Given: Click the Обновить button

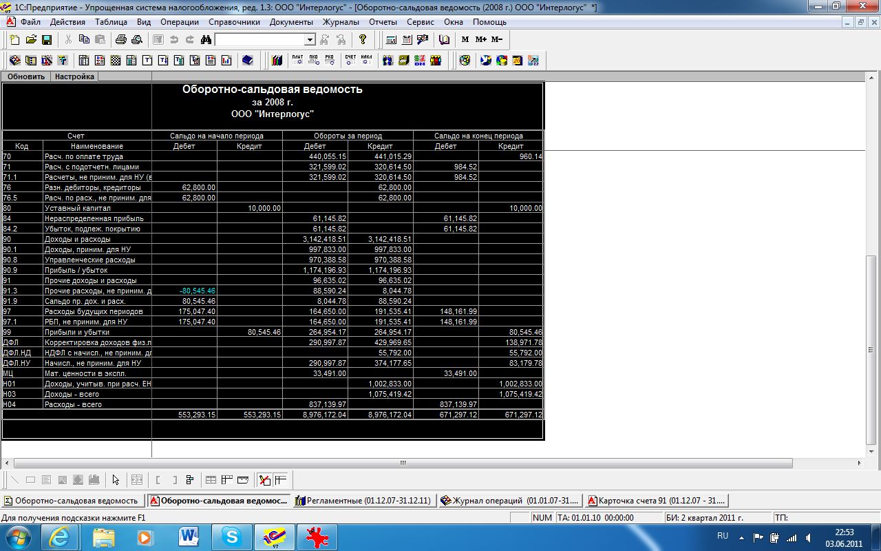Looking at the screenshot, I should coord(26,76).
